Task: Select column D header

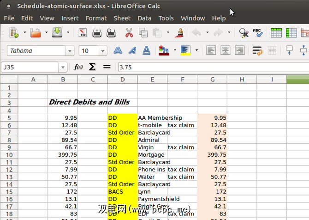Action: pos(122,79)
